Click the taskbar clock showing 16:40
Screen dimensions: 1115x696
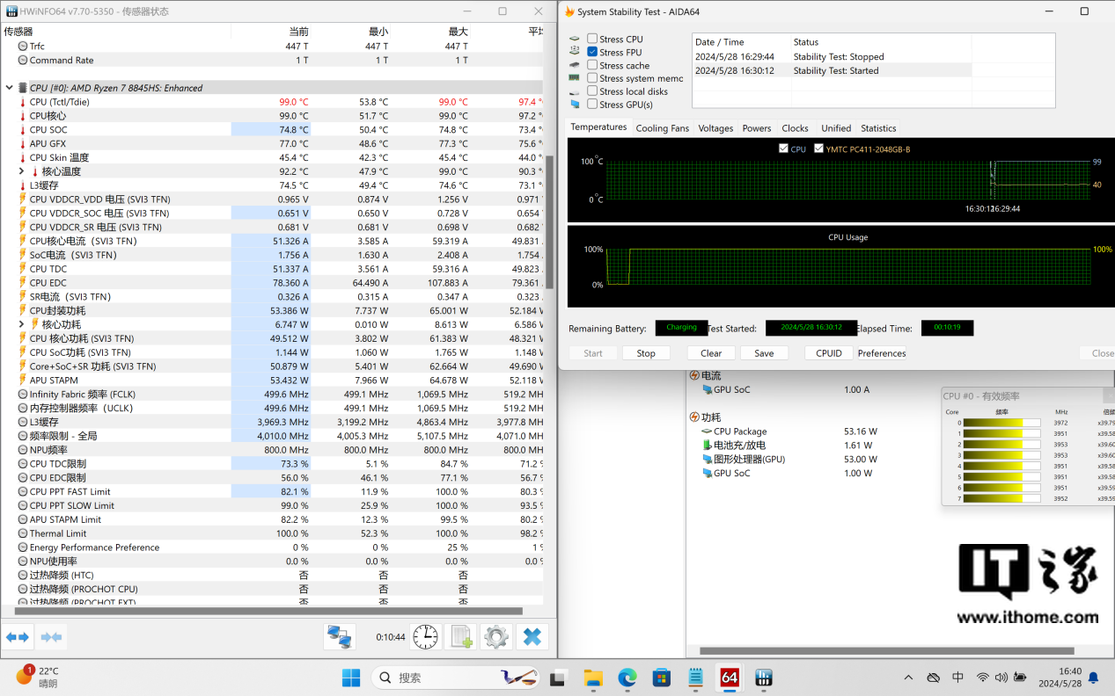click(x=1060, y=678)
